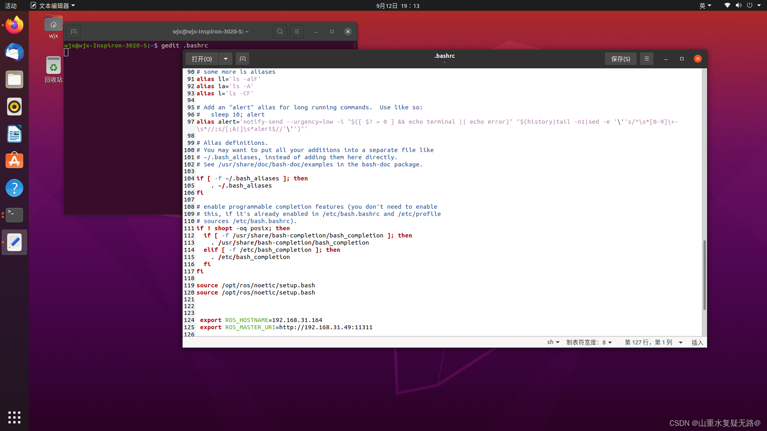Click line 91 alias ll text
This screenshot has height=431, width=767.
(229, 79)
